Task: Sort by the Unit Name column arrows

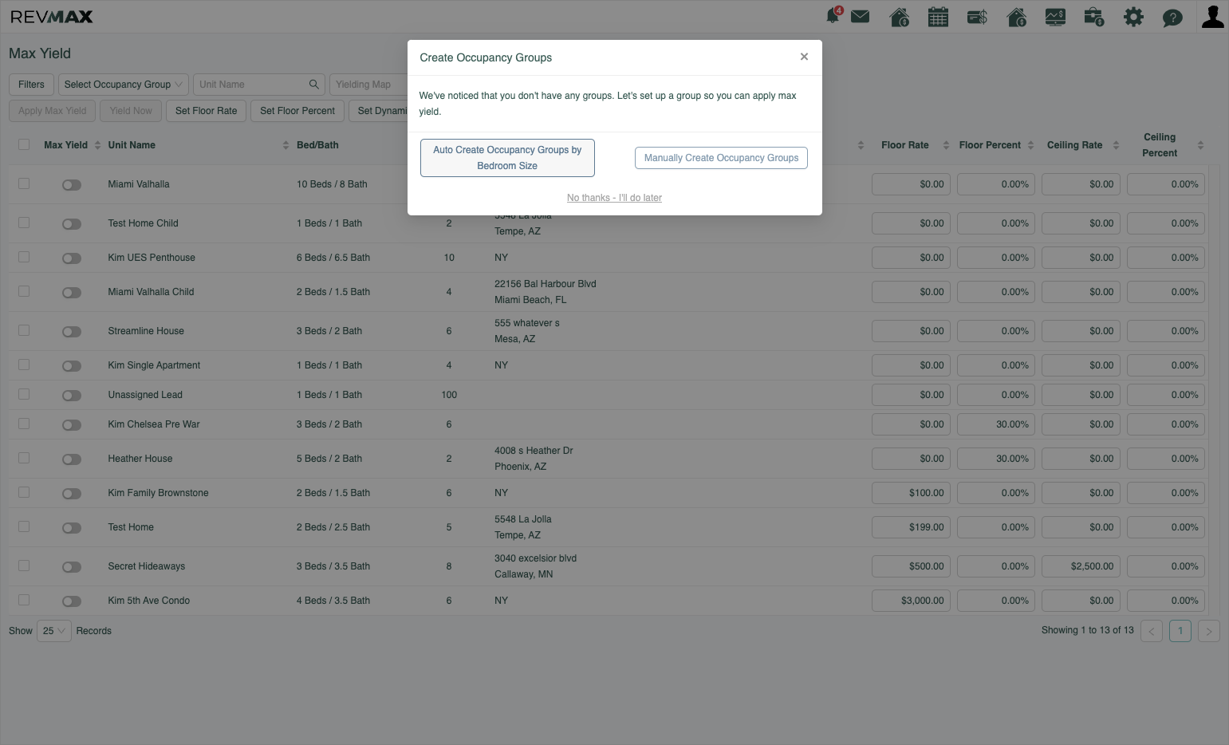Action: (286, 145)
